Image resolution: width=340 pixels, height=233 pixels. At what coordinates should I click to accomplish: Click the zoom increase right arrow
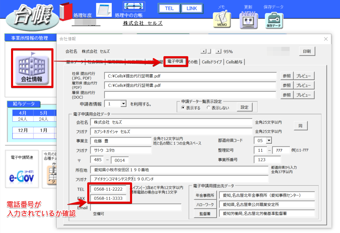click(x=218, y=51)
